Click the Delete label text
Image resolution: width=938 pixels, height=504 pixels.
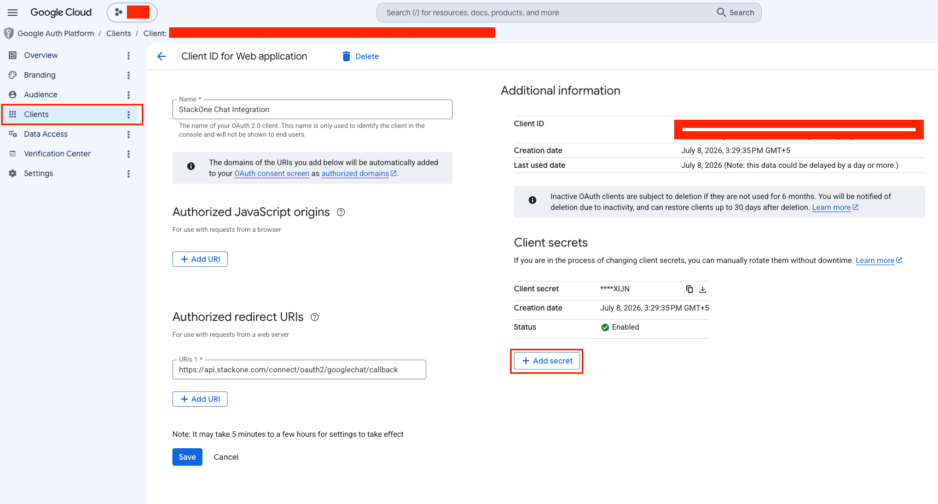367,56
